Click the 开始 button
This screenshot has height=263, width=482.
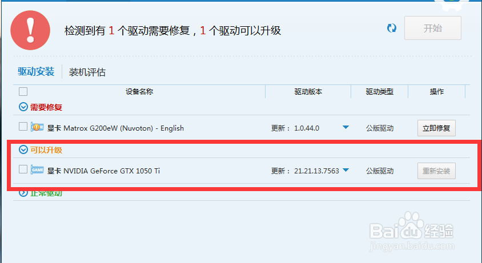click(433, 28)
